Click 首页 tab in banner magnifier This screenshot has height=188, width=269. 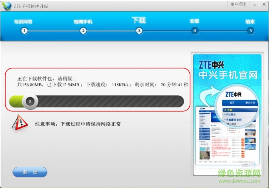pos(232,103)
